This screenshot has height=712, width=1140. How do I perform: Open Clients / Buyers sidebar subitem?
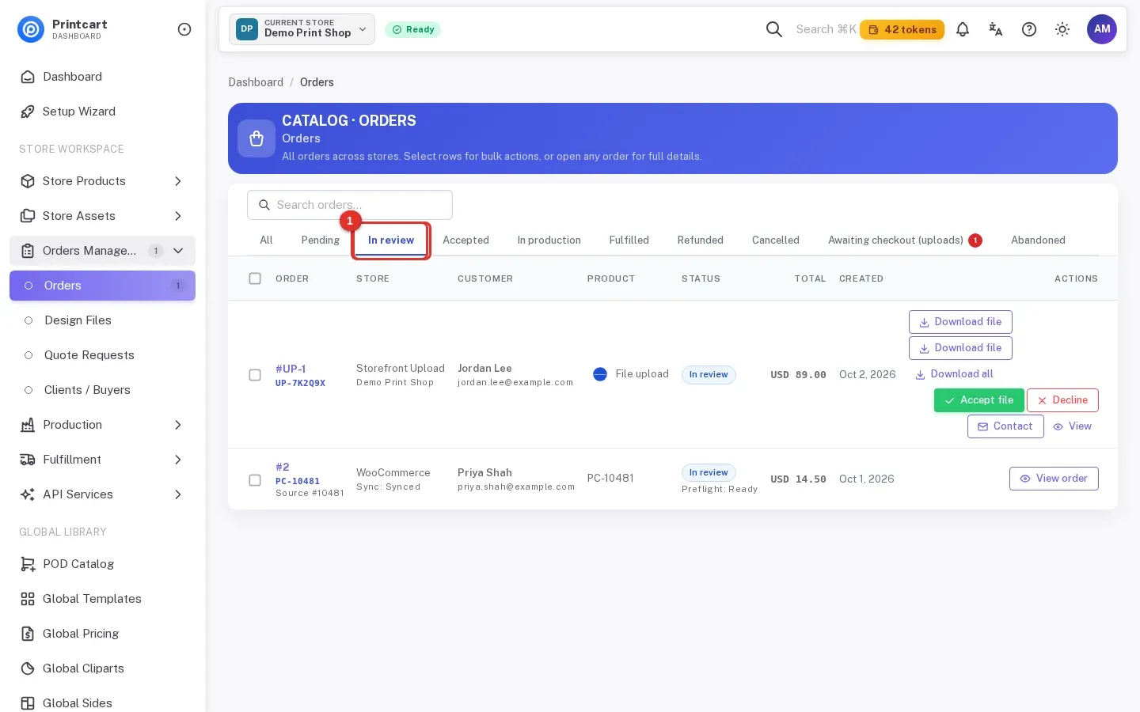(x=102, y=390)
